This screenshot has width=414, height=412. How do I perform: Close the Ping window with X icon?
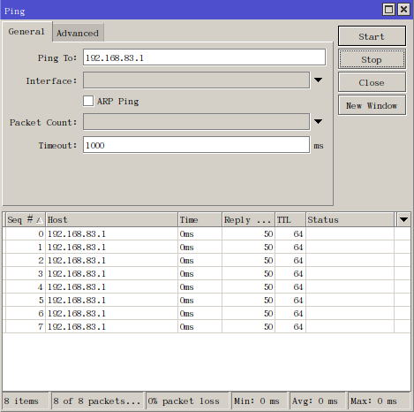pos(404,10)
